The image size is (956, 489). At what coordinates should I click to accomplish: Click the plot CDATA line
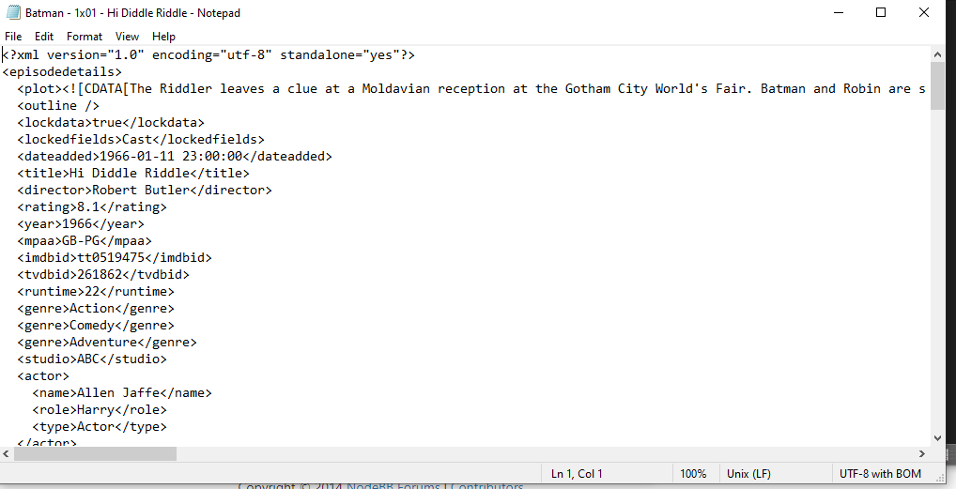(x=472, y=89)
